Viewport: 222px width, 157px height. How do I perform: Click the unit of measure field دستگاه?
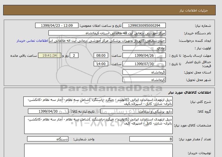(x=48, y=139)
